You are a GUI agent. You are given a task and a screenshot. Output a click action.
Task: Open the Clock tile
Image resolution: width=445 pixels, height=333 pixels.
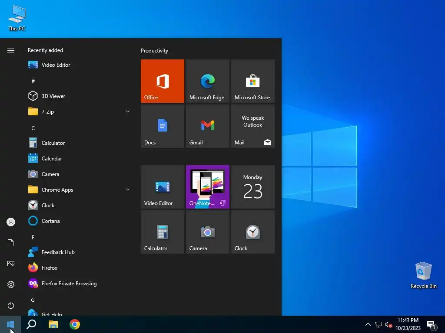[x=253, y=232]
